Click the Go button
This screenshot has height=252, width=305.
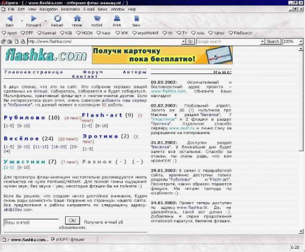pos(190,41)
